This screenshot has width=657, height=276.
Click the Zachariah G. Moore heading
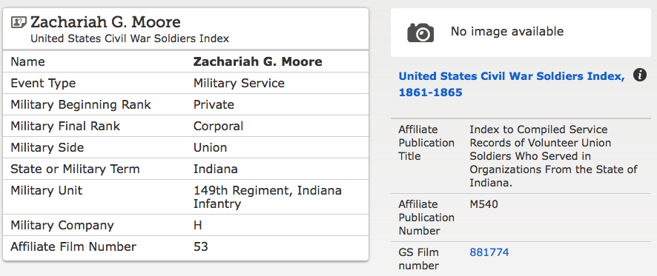[x=105, y=21]
